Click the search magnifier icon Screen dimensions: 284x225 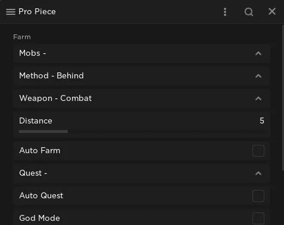(249, 12)
